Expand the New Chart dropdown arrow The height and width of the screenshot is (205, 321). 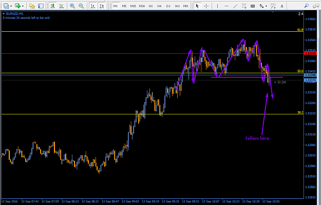23,6
